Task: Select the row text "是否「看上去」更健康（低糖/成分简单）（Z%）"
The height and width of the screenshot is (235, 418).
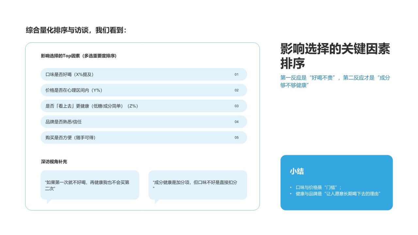Action: [92, 106]
